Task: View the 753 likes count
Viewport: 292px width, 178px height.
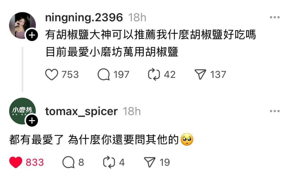Action: (x=70, y=75)
